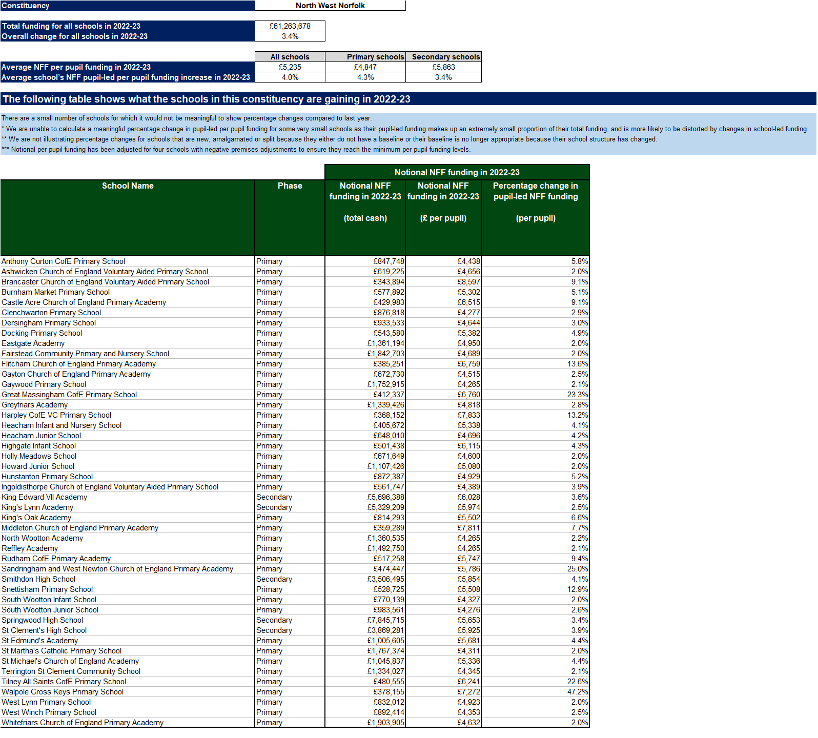Select Smithdon High School Secondary phase cell
Screen dimensions: 818x738
tap(290, 579)
